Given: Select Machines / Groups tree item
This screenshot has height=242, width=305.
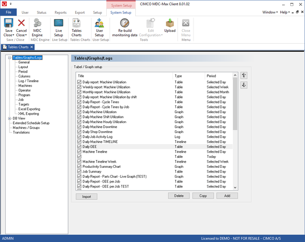Looking at the screenshot, I should pyautogui.click(x=26, y=128).
